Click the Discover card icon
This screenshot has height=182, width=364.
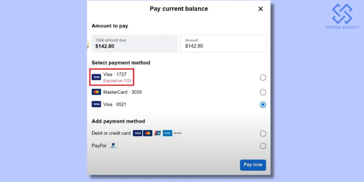[177, 133]
